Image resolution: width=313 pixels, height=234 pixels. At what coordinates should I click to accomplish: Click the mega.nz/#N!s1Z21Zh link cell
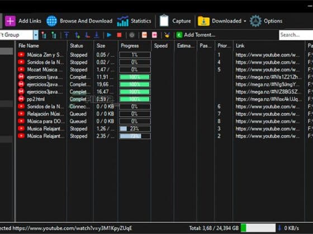click(x=269, y=77)
